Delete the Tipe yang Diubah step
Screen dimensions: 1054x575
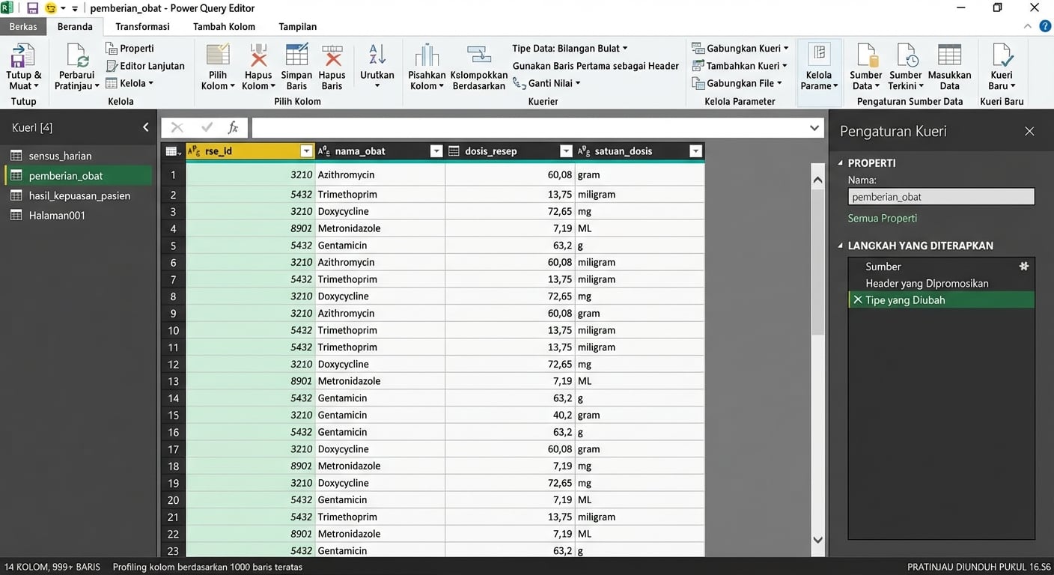tap(857, 299)
